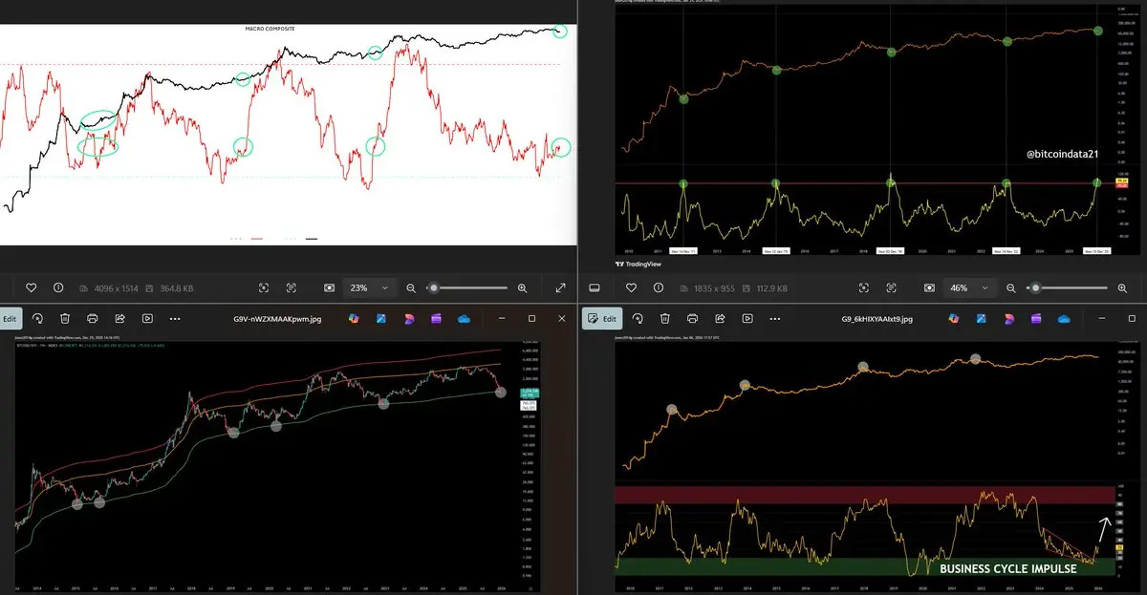Open Clipchamp in the G9V-nWZXMAAKpwm.jpg window
The image size is (1147, 595).
point(437,319)
